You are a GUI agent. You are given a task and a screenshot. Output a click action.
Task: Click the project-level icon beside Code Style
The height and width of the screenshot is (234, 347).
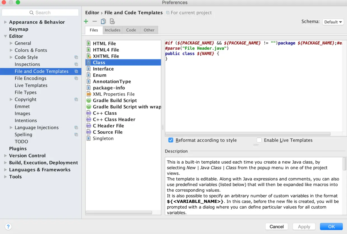76,57
